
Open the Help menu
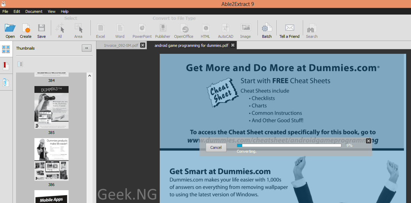64,11
